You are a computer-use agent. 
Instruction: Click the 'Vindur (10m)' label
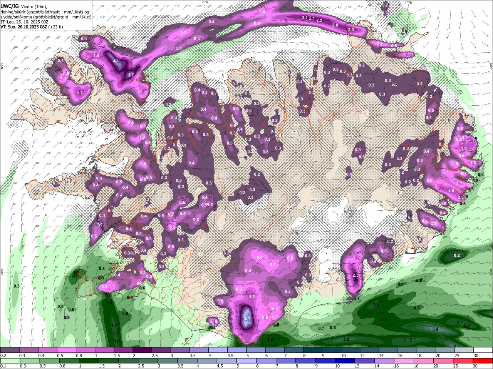pyautogui.click(x=33, y=6)
